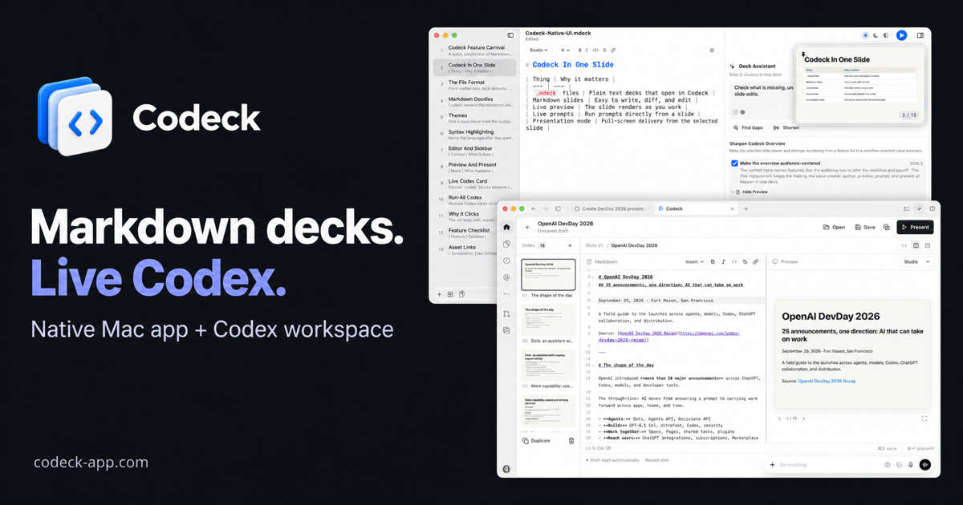Toggle sidebar icon in Codeck-Native-UI window

tap(510, 35)
